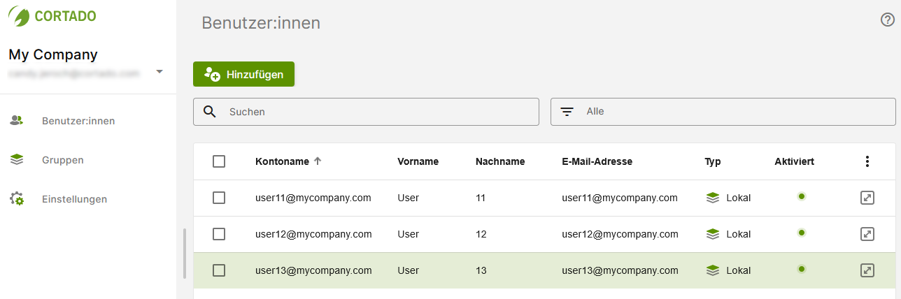Click account name user13@mycompany.com cell
This screenshot has width=901, height=299.
(313, 270)
